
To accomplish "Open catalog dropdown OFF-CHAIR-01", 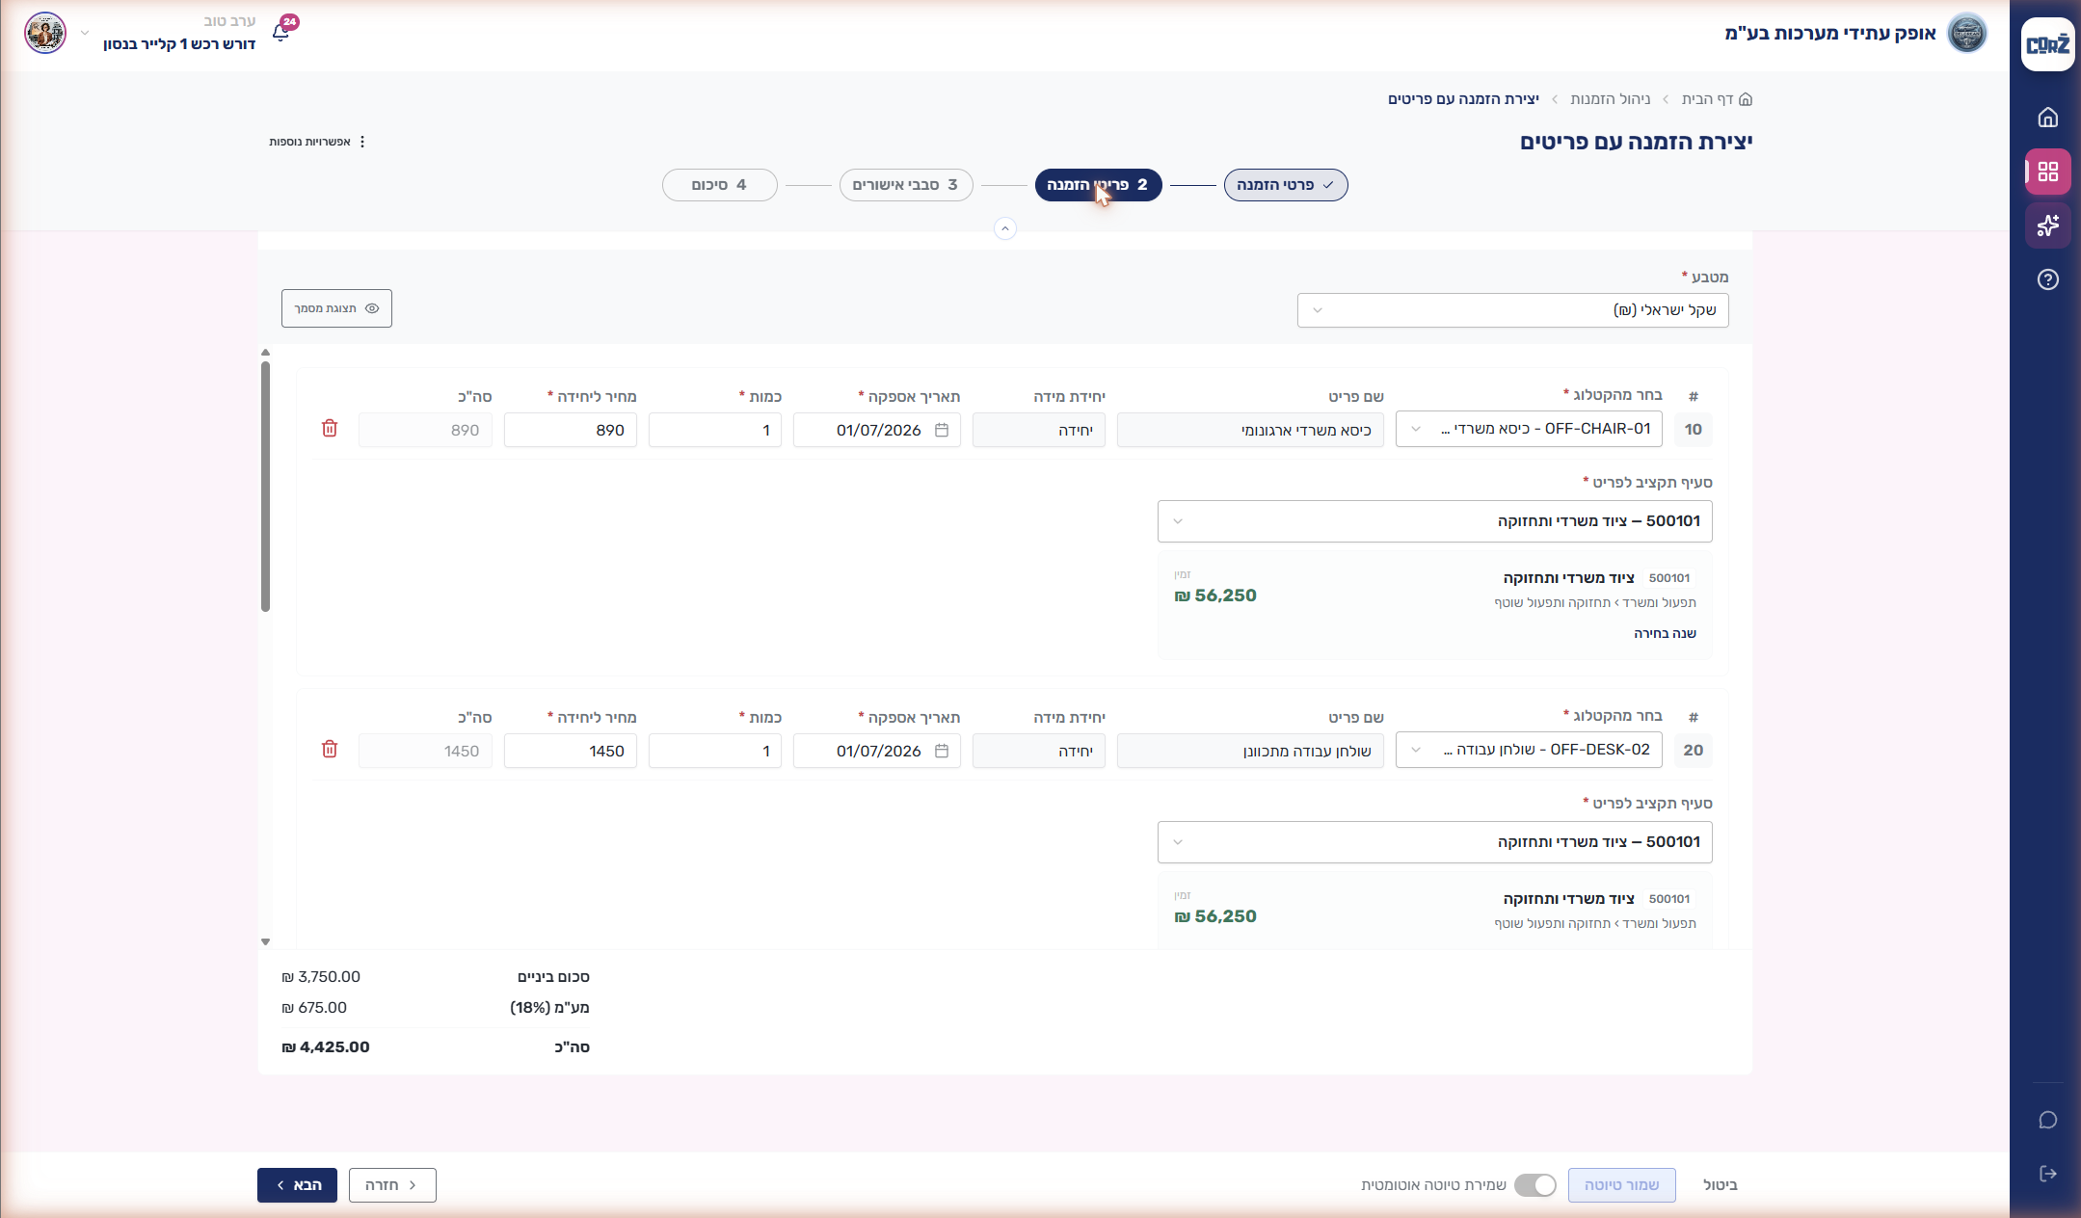I will [1529, 429].
